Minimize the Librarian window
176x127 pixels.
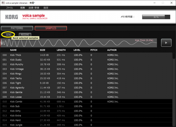coord(155,3)
